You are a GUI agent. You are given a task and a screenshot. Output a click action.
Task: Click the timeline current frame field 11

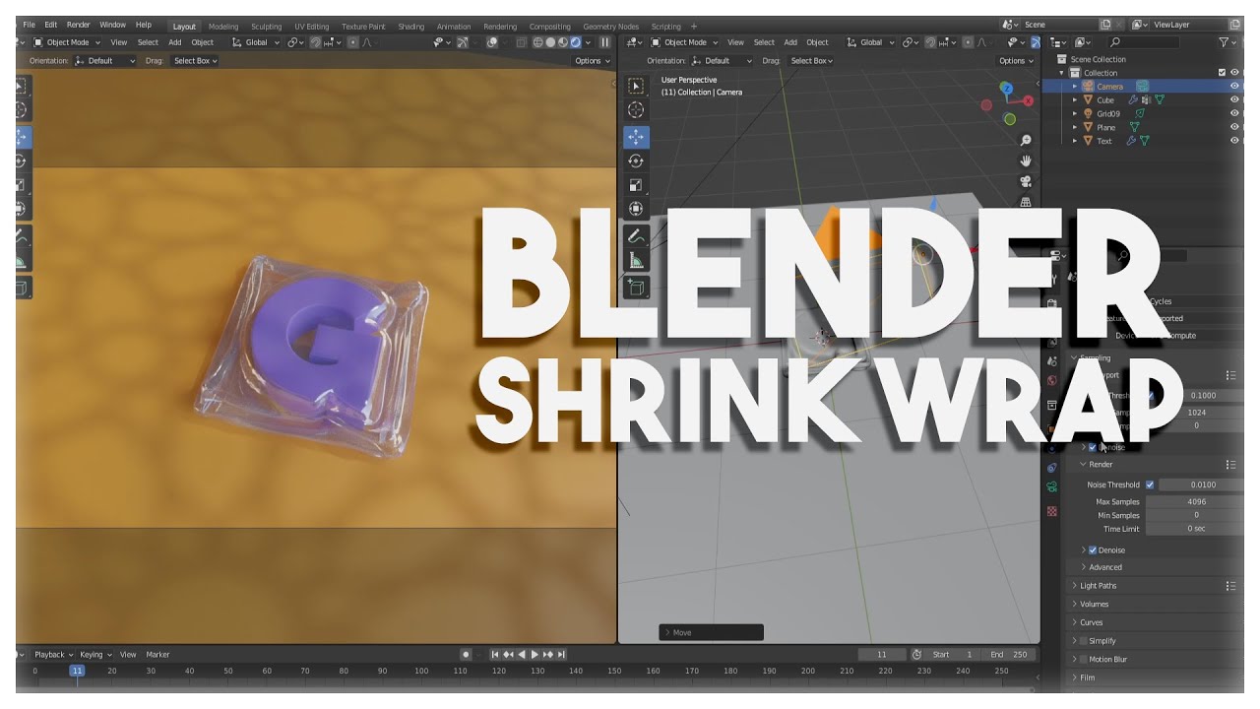(882, 654)
